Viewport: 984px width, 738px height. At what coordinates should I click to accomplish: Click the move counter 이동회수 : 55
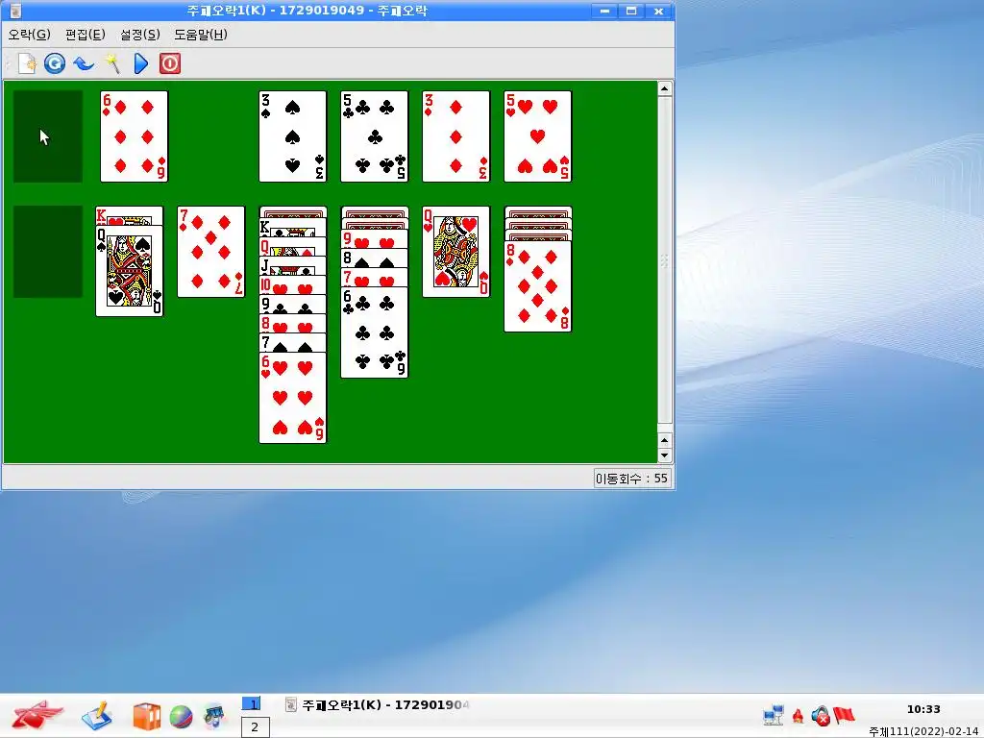[631, 479]
